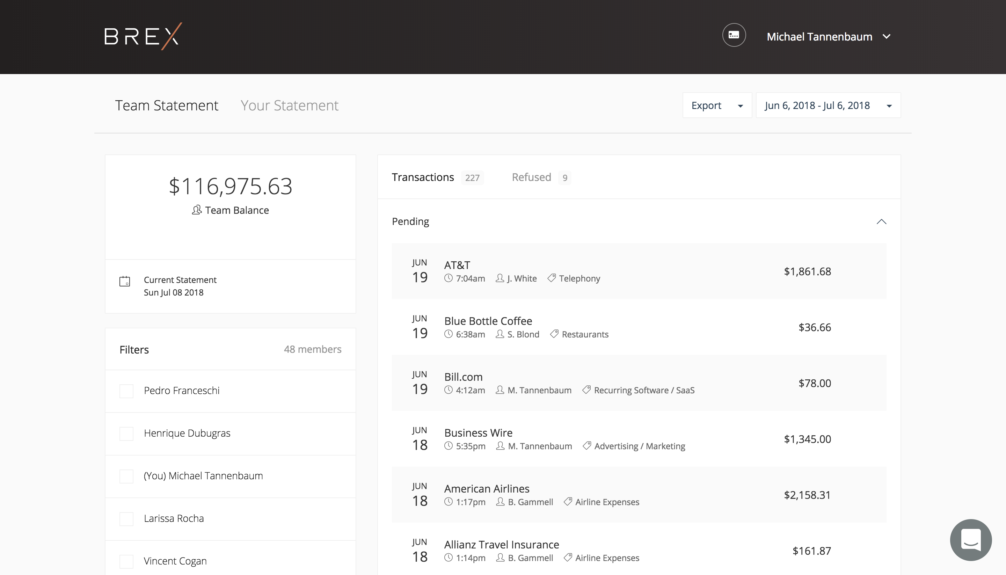
Task: Open the AT&T transaction
Action: coord(639,271)
